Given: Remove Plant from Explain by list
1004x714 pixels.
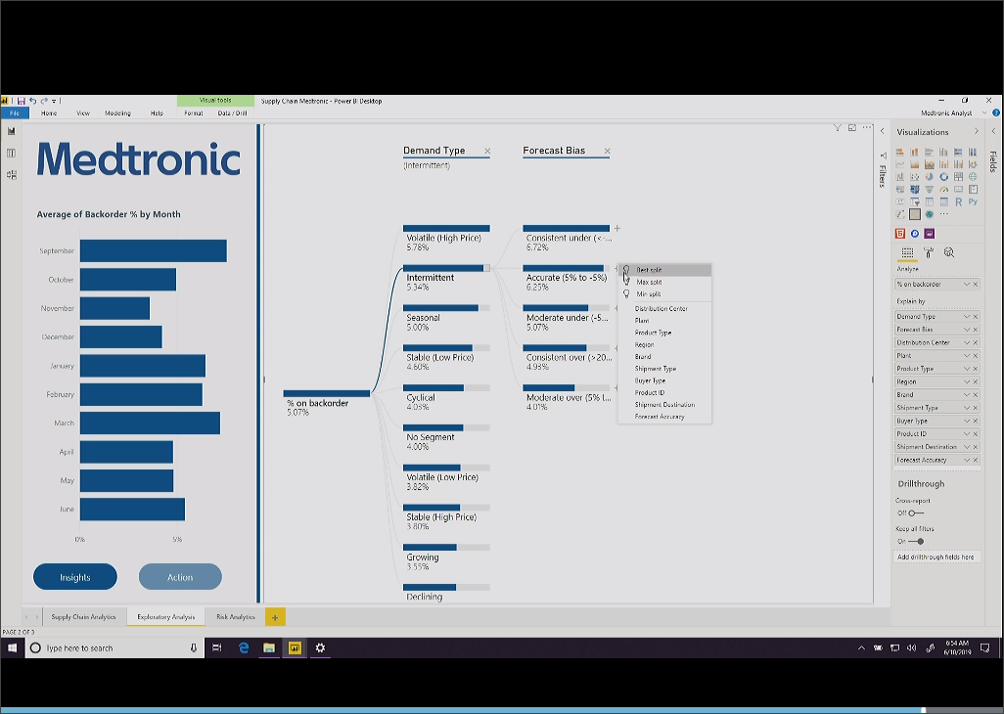Looking at the screenshot, I should click(x=976, y=356).
